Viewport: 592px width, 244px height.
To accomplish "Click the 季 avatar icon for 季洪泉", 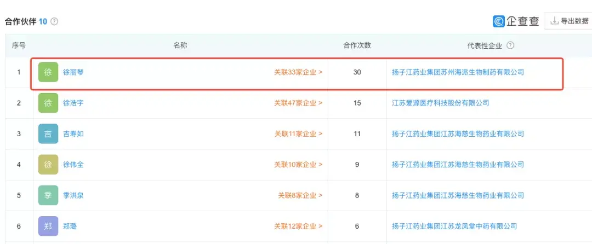I will [48, 195].
